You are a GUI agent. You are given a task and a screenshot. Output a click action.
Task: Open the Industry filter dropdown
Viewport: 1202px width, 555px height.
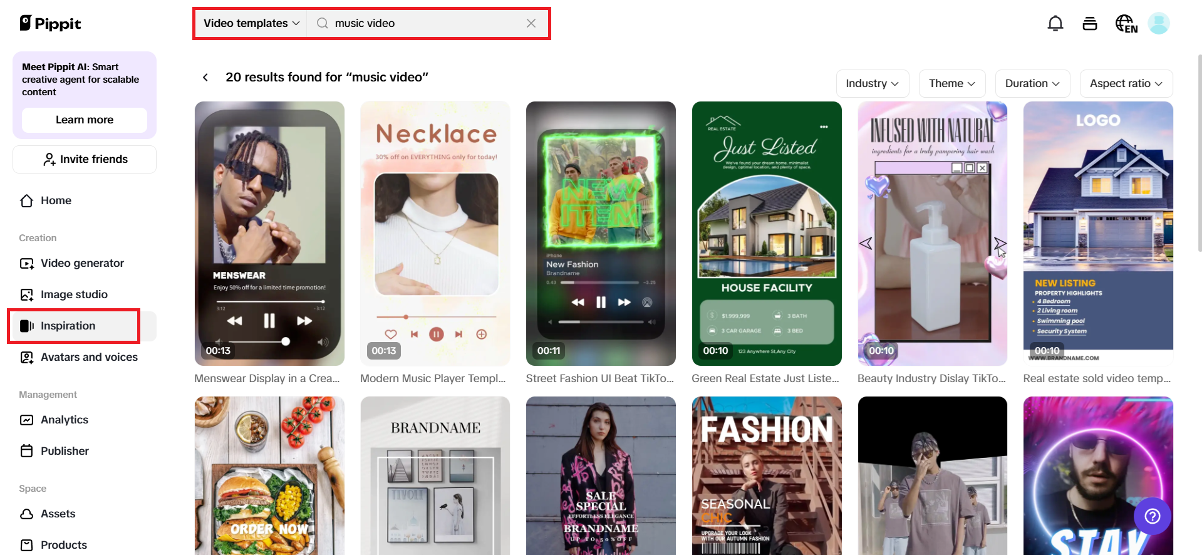[x=873, y=83]
